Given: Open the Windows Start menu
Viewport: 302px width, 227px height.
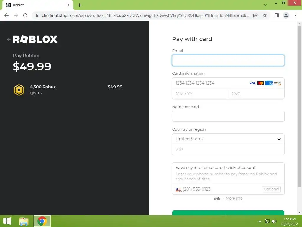Looking at the screenshot, I should pyautogui.click(x=7, y=221).
